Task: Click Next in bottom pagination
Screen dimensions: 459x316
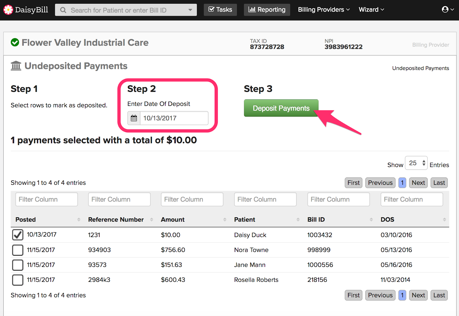Action: pos(418,295)
